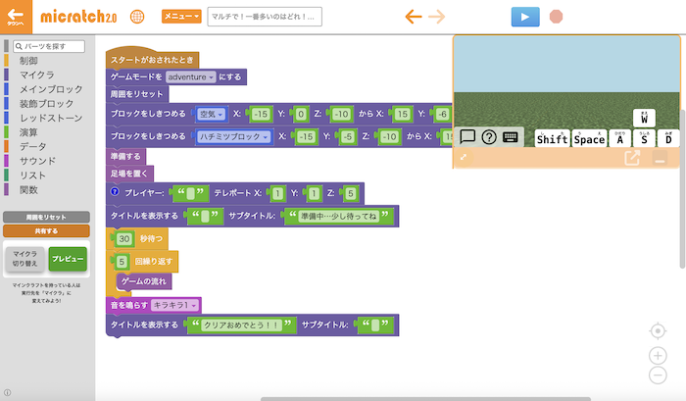Click the Shift key in preview
This screenshot has width=686, height=401.
pos(552,138)
